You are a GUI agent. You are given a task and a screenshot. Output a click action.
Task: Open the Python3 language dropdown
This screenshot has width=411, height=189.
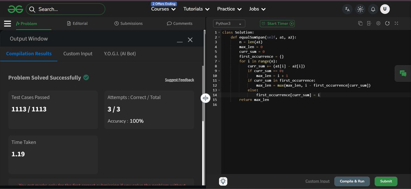click(229, 24)
